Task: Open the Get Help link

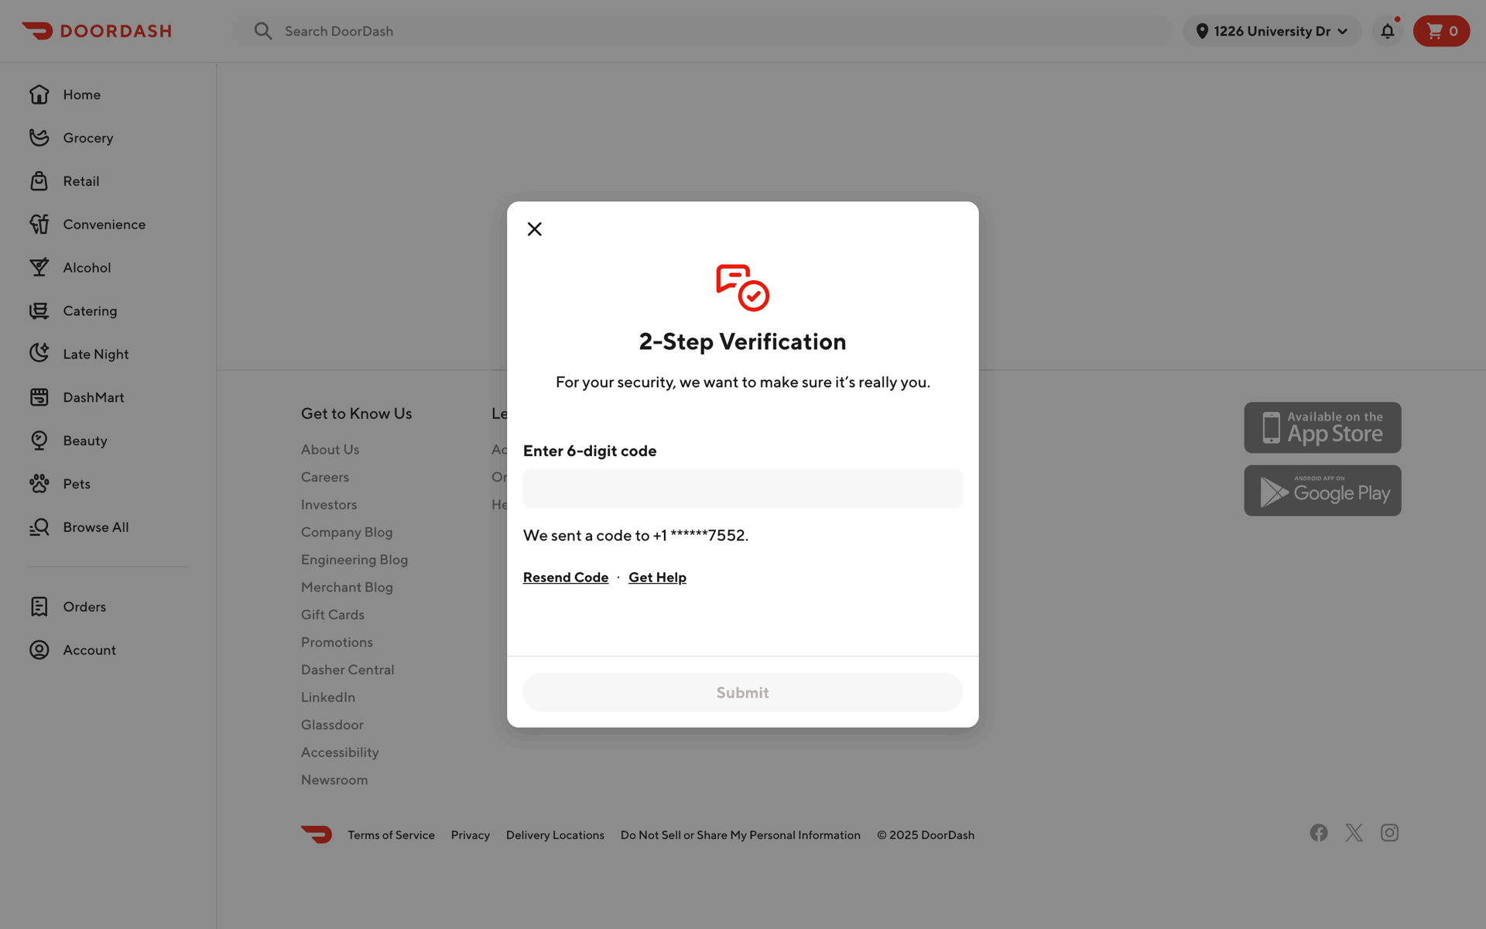Action: (657, 578)
